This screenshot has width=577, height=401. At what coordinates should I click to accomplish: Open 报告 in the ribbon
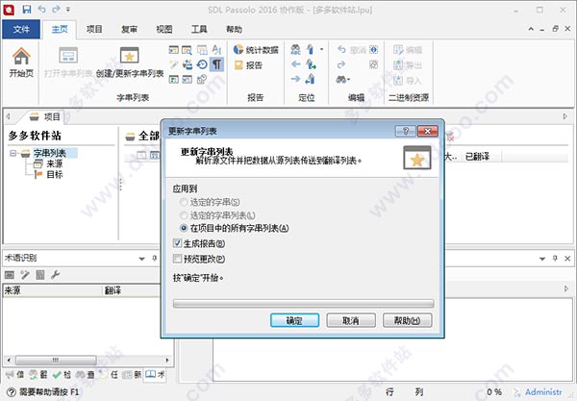click(249, 65)
